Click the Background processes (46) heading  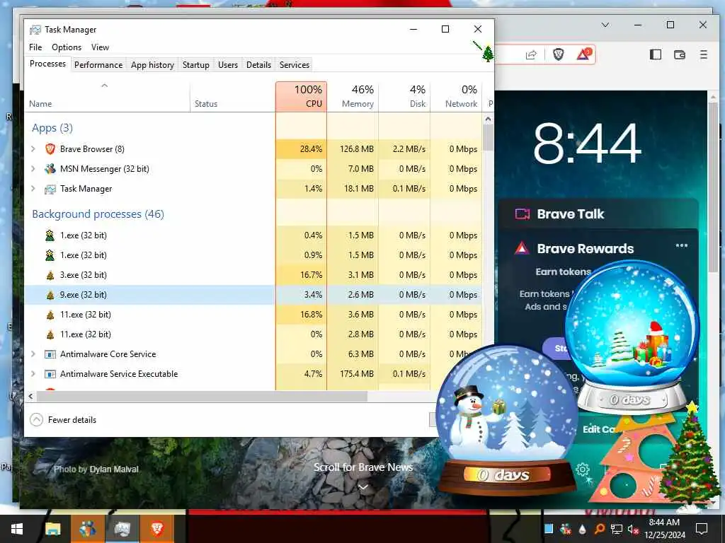pos(98,214)
